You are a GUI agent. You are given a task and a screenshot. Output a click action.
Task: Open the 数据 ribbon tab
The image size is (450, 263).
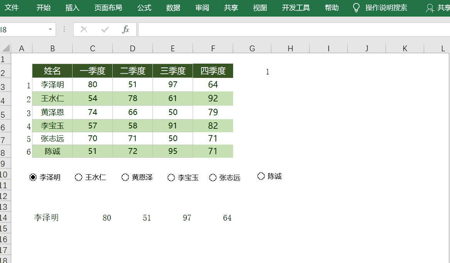click(173, 7)
